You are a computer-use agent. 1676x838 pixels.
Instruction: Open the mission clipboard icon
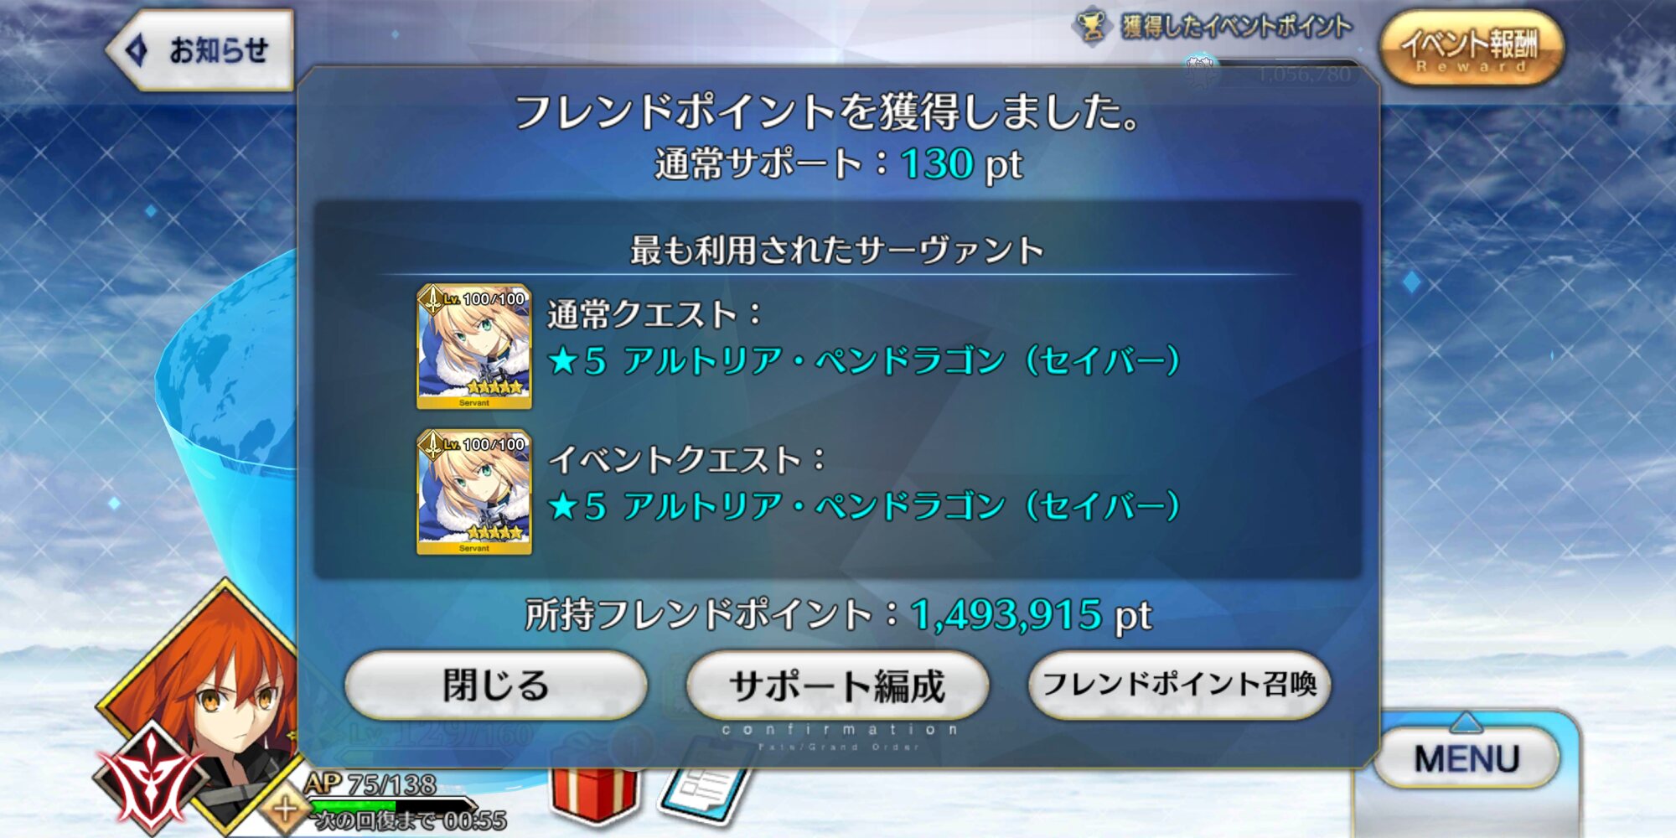pyautogui.click(x=702, y=792)
